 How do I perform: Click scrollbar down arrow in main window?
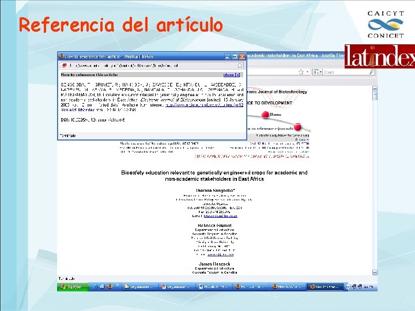(375, 272)
